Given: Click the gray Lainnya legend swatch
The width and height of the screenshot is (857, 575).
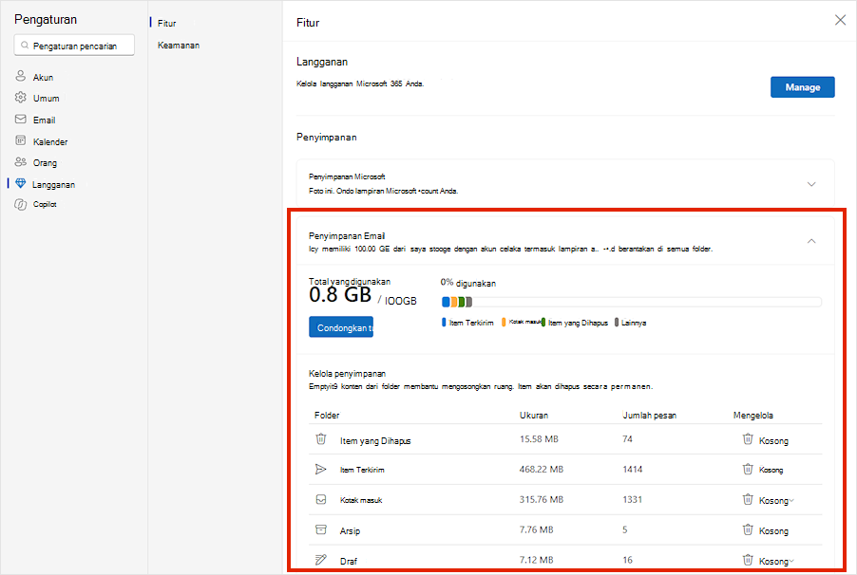Looking at the screenshot, I should point(617,323).
